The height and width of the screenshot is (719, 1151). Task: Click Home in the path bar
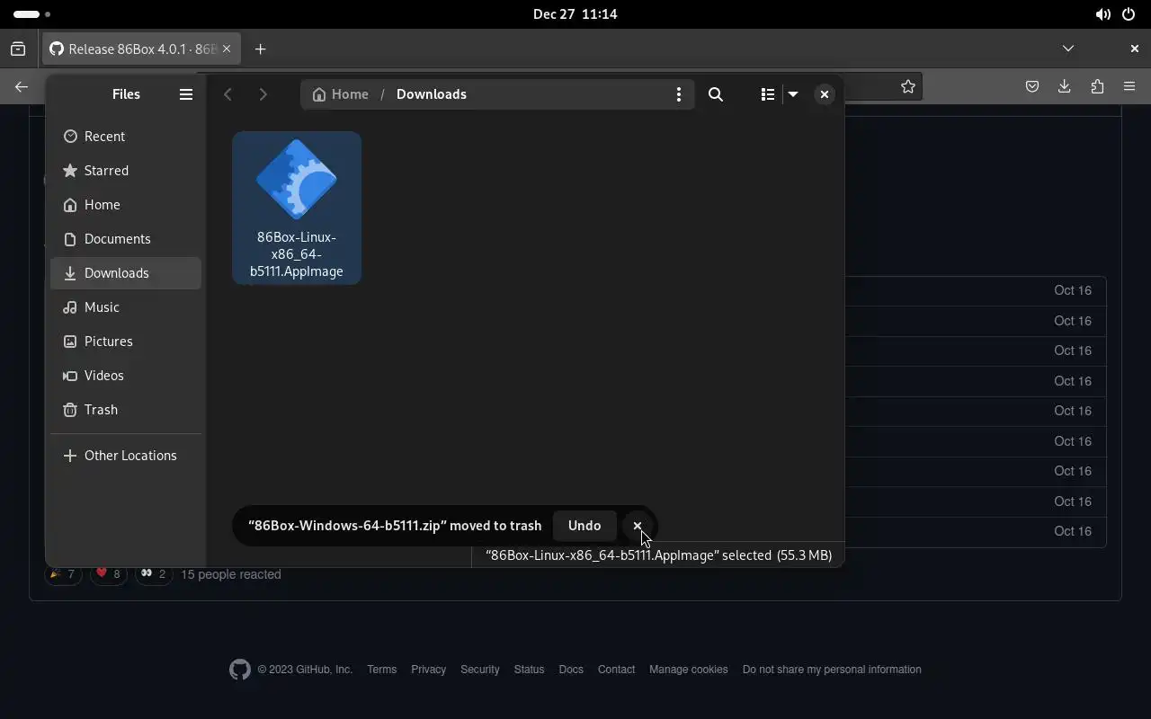pos(340,94)
